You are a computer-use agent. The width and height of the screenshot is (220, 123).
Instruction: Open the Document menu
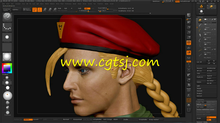[18, 4]
